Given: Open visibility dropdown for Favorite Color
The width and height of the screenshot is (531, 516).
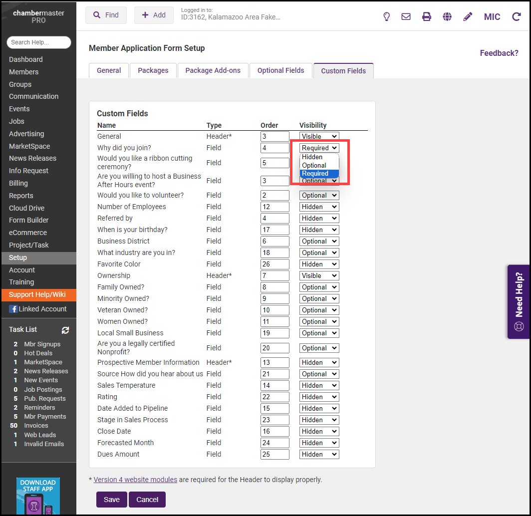Looking at the screenshot, I should [319, 264].
